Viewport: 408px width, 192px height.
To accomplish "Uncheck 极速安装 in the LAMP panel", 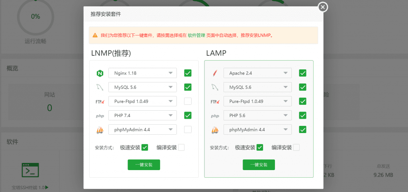I will tap(260, 147).
